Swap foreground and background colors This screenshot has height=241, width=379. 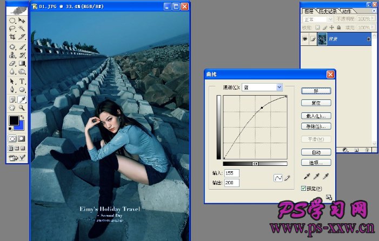click(x=22, y=117)
